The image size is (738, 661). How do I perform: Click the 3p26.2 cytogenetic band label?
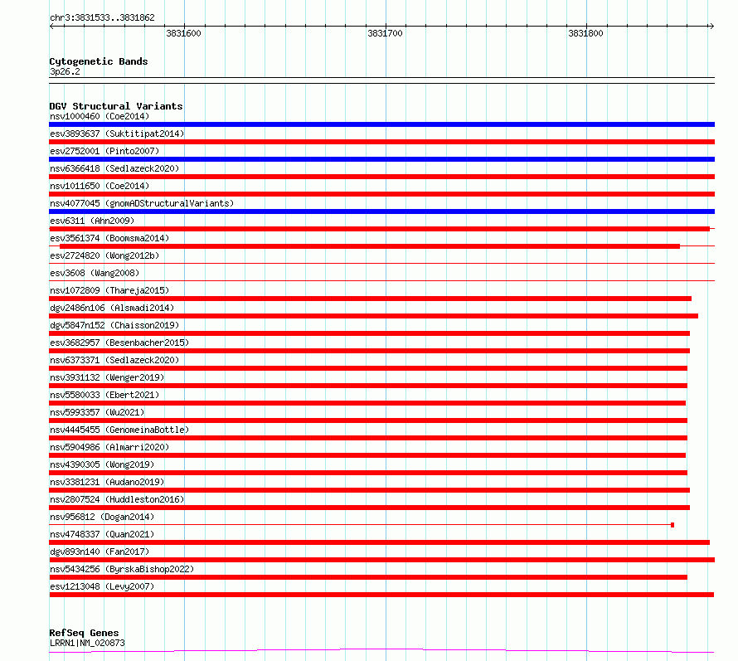pos(65,71)
